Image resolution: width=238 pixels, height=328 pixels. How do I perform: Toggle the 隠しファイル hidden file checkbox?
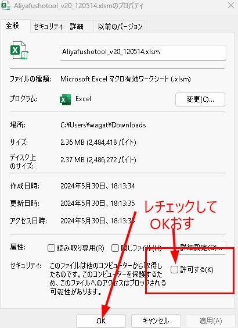[x=115, y=248]
